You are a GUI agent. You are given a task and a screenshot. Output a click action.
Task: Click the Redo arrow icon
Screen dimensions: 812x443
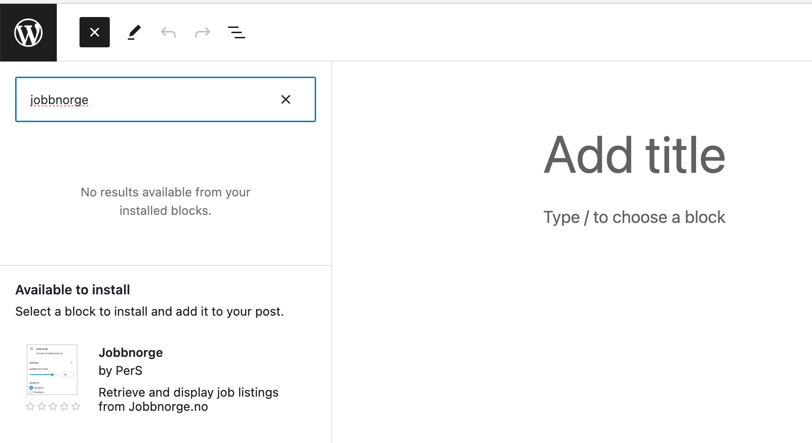202,32
